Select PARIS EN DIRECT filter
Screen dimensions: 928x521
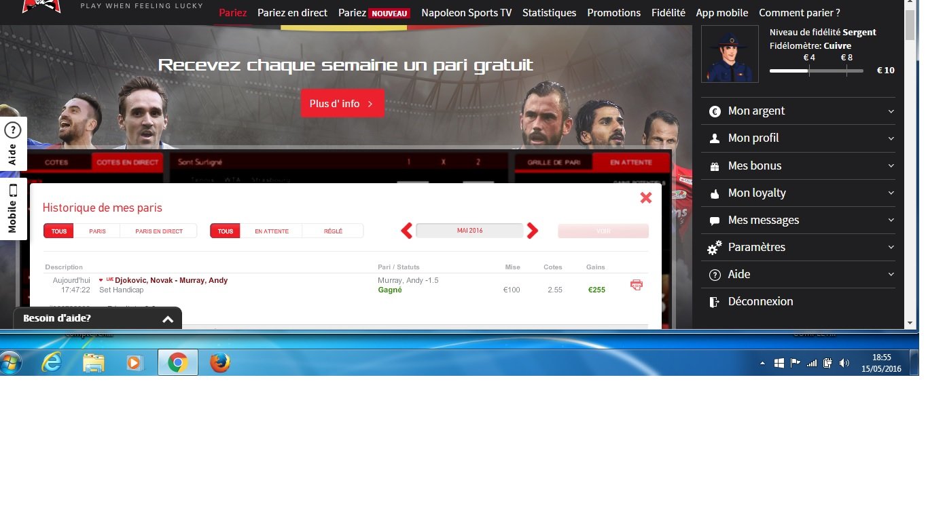click(x=159, y=231)
